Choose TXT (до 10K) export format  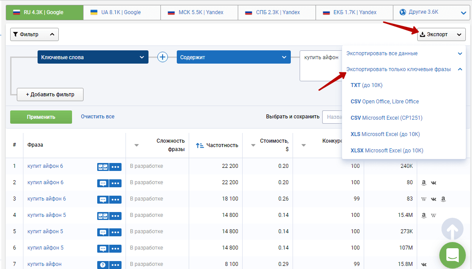(x=366, y=85)
